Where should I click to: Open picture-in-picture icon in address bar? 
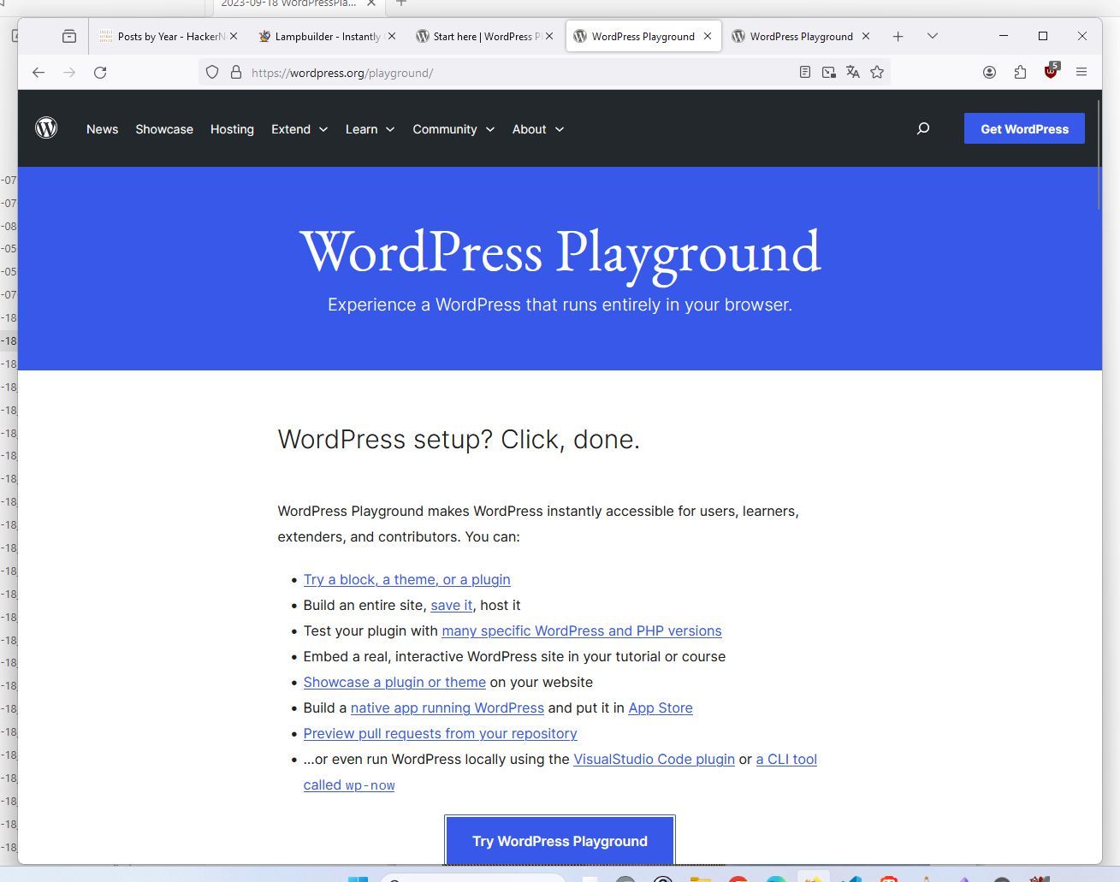[828, 73]
